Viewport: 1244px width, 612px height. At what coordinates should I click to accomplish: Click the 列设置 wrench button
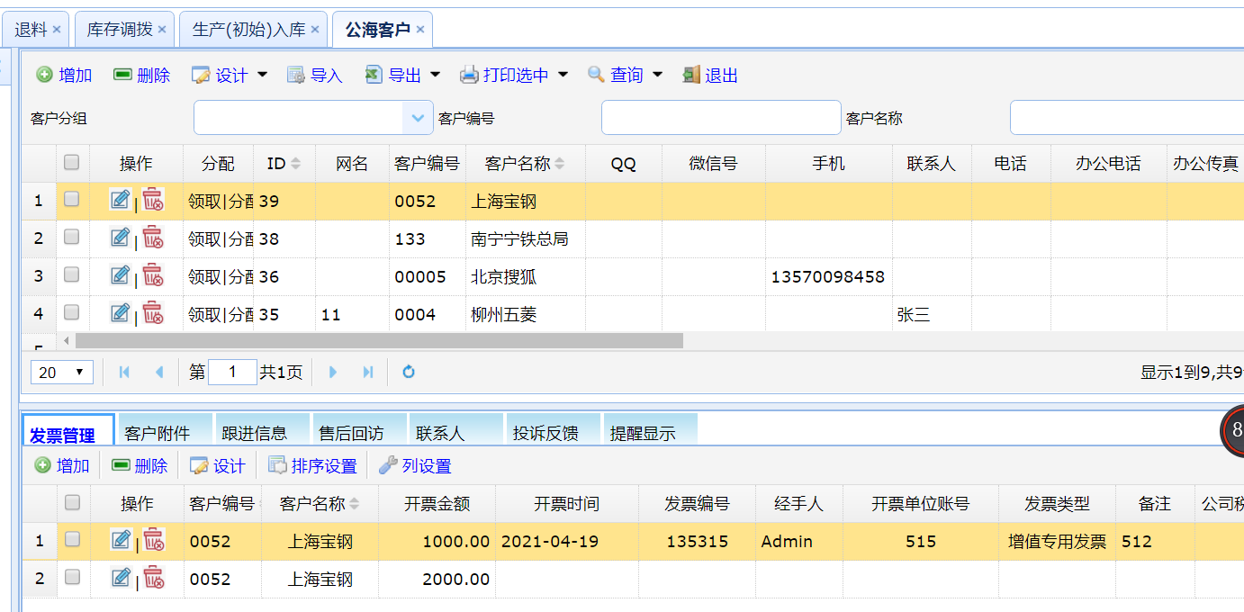pos(415,465)
